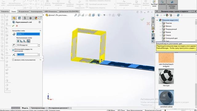The width and height of the screenshot is (197, 111).
Task: Click the bend radius value field
Action: click(x=27, y=55)
